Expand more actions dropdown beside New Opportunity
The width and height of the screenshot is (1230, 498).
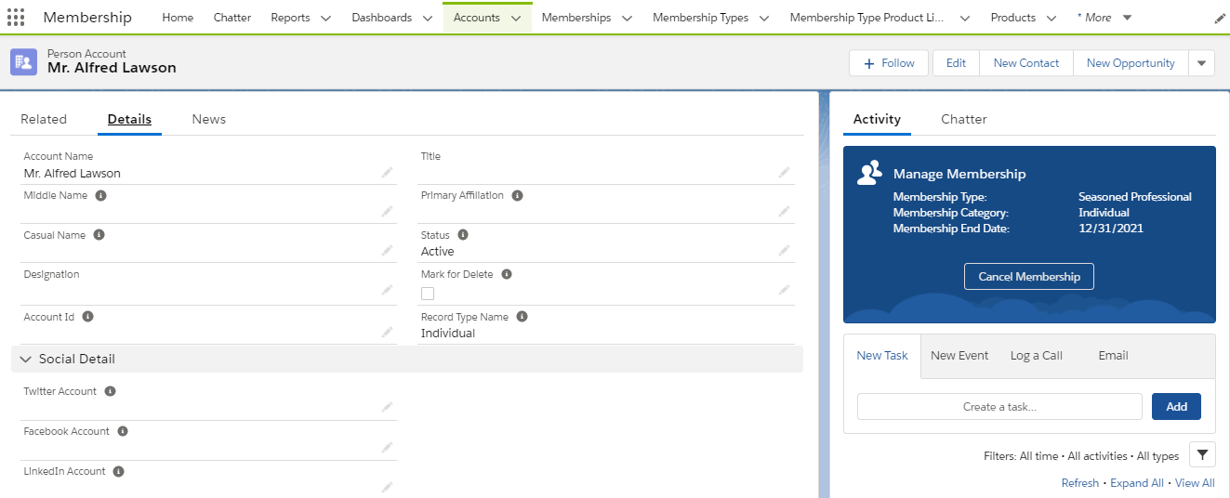(x=1202, y=63)
